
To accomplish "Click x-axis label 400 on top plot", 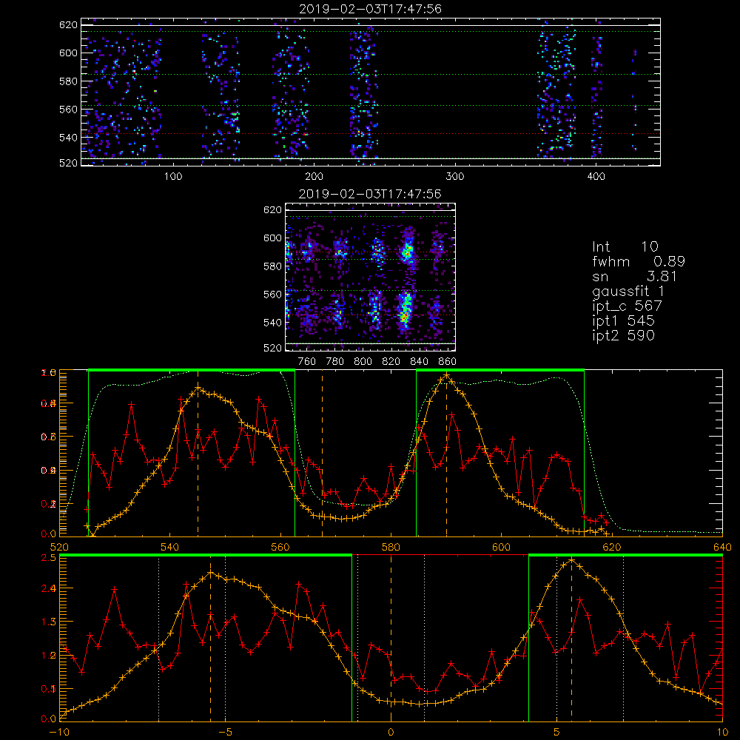I will pos(596,177).
